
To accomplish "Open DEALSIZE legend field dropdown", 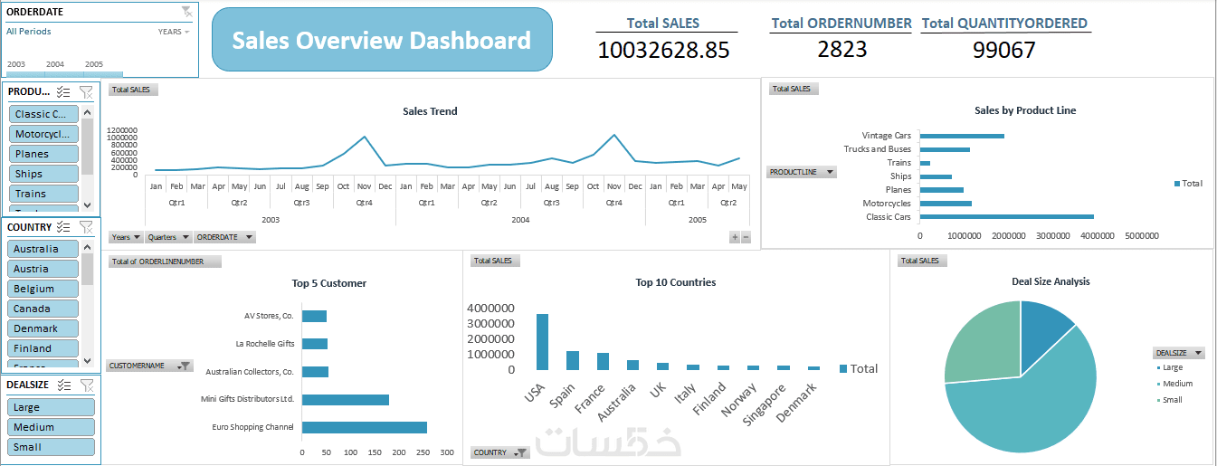I will (1179, 353).
